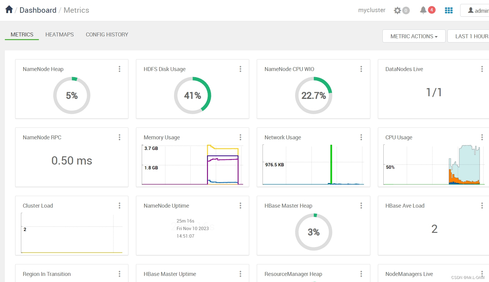Open Cluster Load widget options menu
Image resolution: width=489 pixels, height=282 pixels.
[x=120, y=206]
